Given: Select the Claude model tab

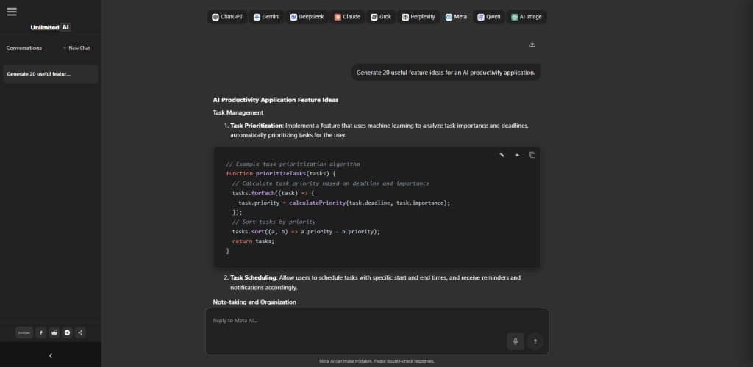Looking at the screenshot, I should click(347, 17).
